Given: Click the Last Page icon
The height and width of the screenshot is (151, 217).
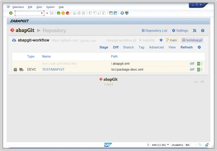Looking at the screenshot, I should pyautogui.click(x=104, y=13).
